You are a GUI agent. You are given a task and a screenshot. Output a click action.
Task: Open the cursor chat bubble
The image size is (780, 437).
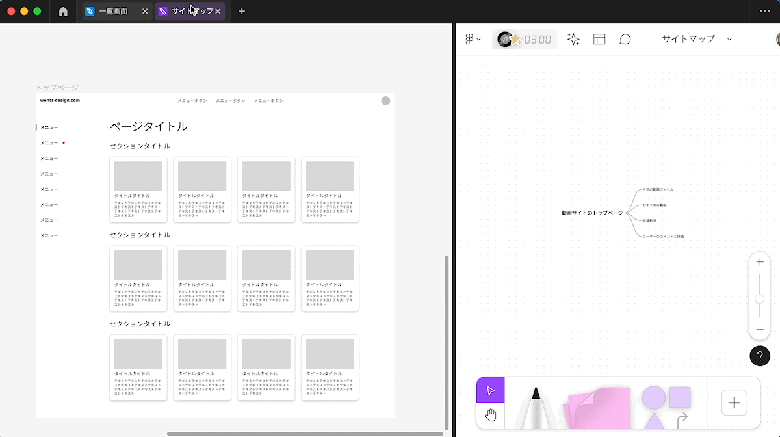625,39
